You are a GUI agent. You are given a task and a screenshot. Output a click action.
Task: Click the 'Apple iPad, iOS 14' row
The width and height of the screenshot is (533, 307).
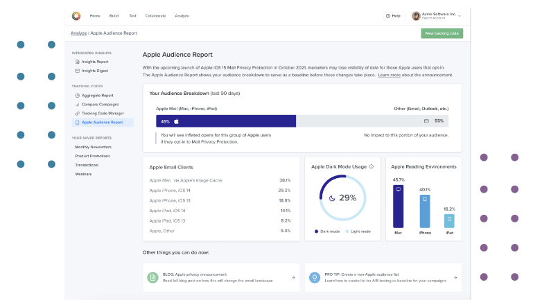point(220,211)
